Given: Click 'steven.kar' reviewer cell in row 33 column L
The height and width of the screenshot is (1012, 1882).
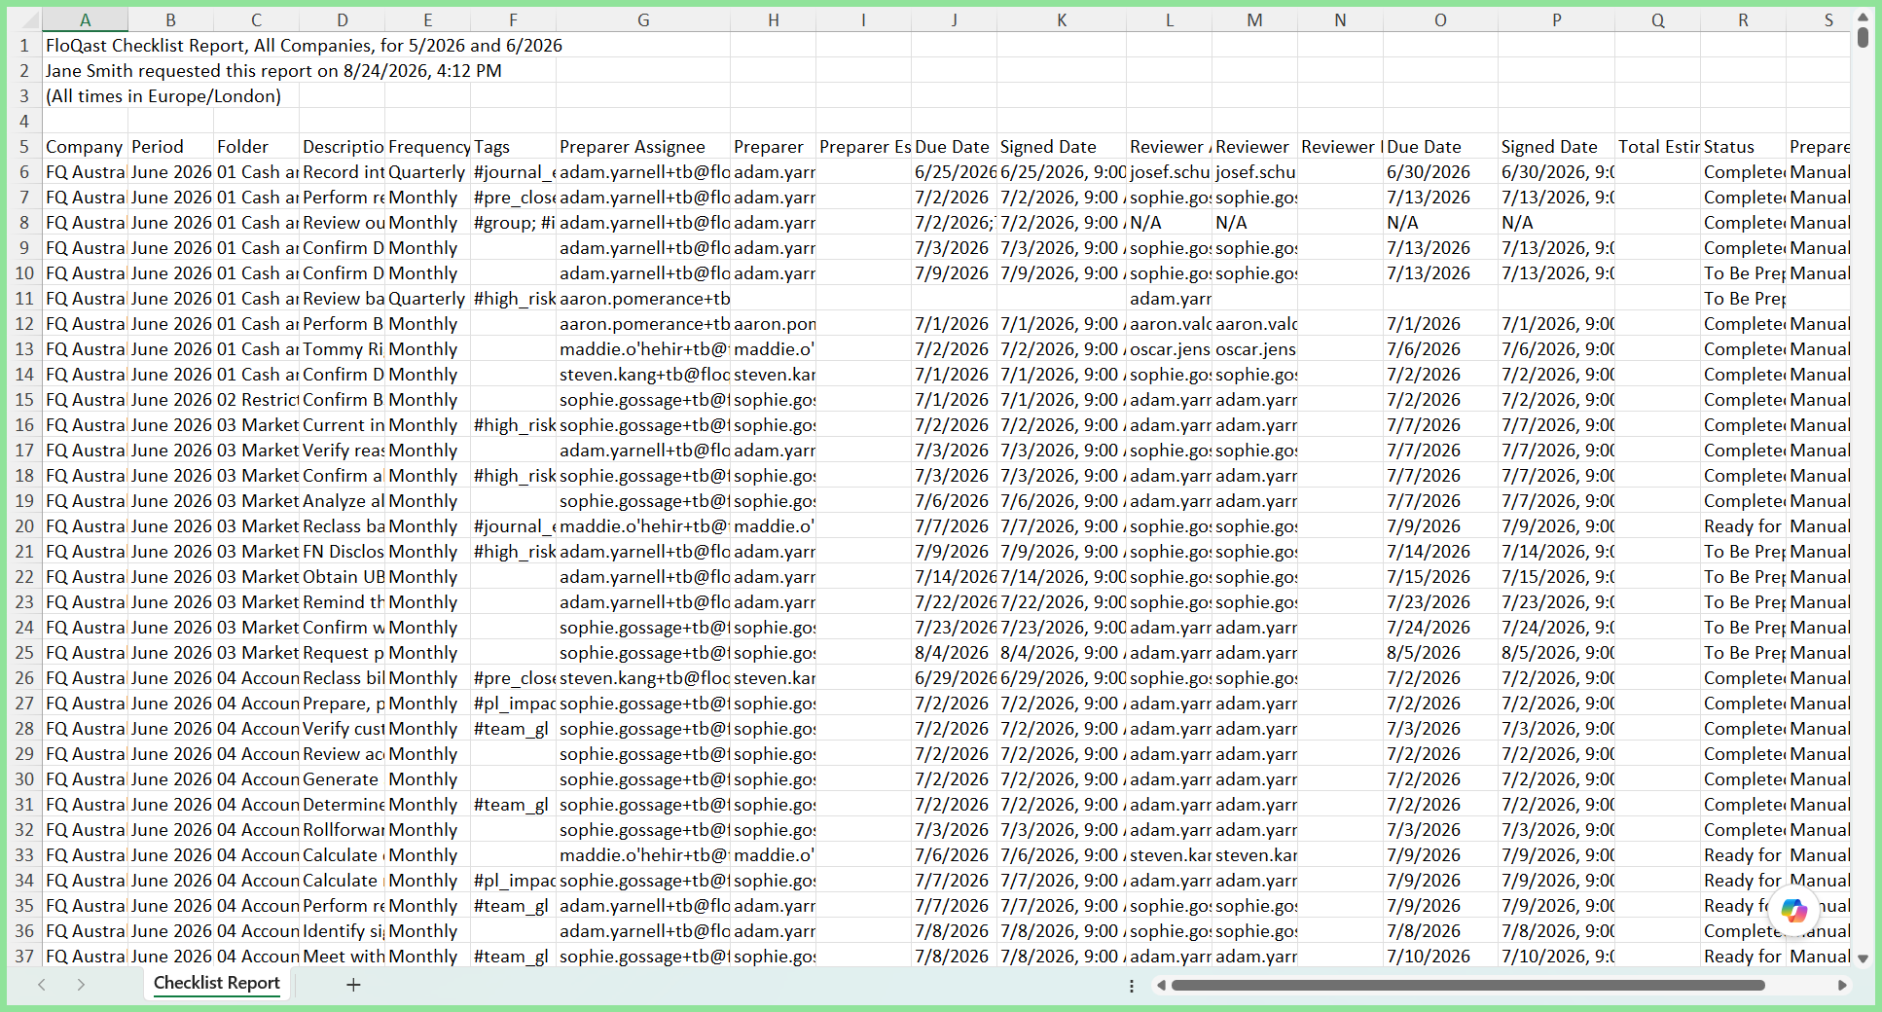Looking at the screenshot, I should [x=1169, y=855].
